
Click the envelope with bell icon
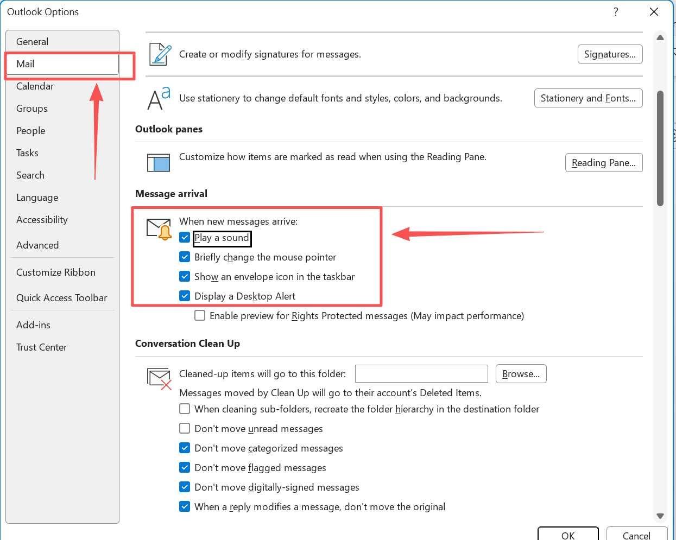click(x=159, y=228)
